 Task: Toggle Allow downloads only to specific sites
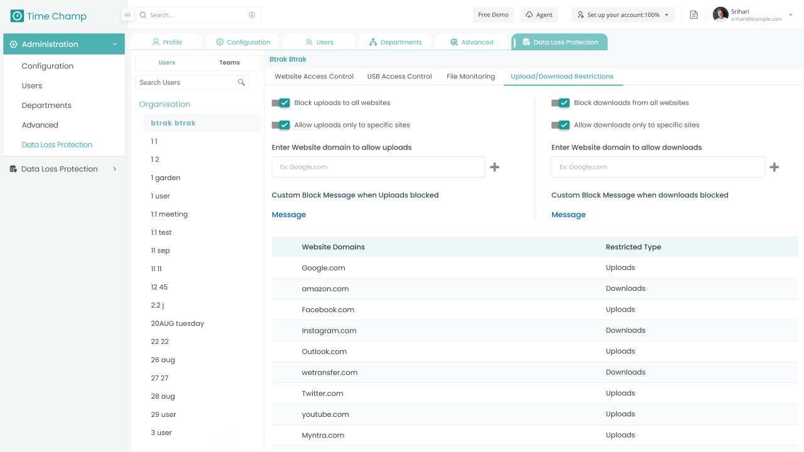point(560,125)
